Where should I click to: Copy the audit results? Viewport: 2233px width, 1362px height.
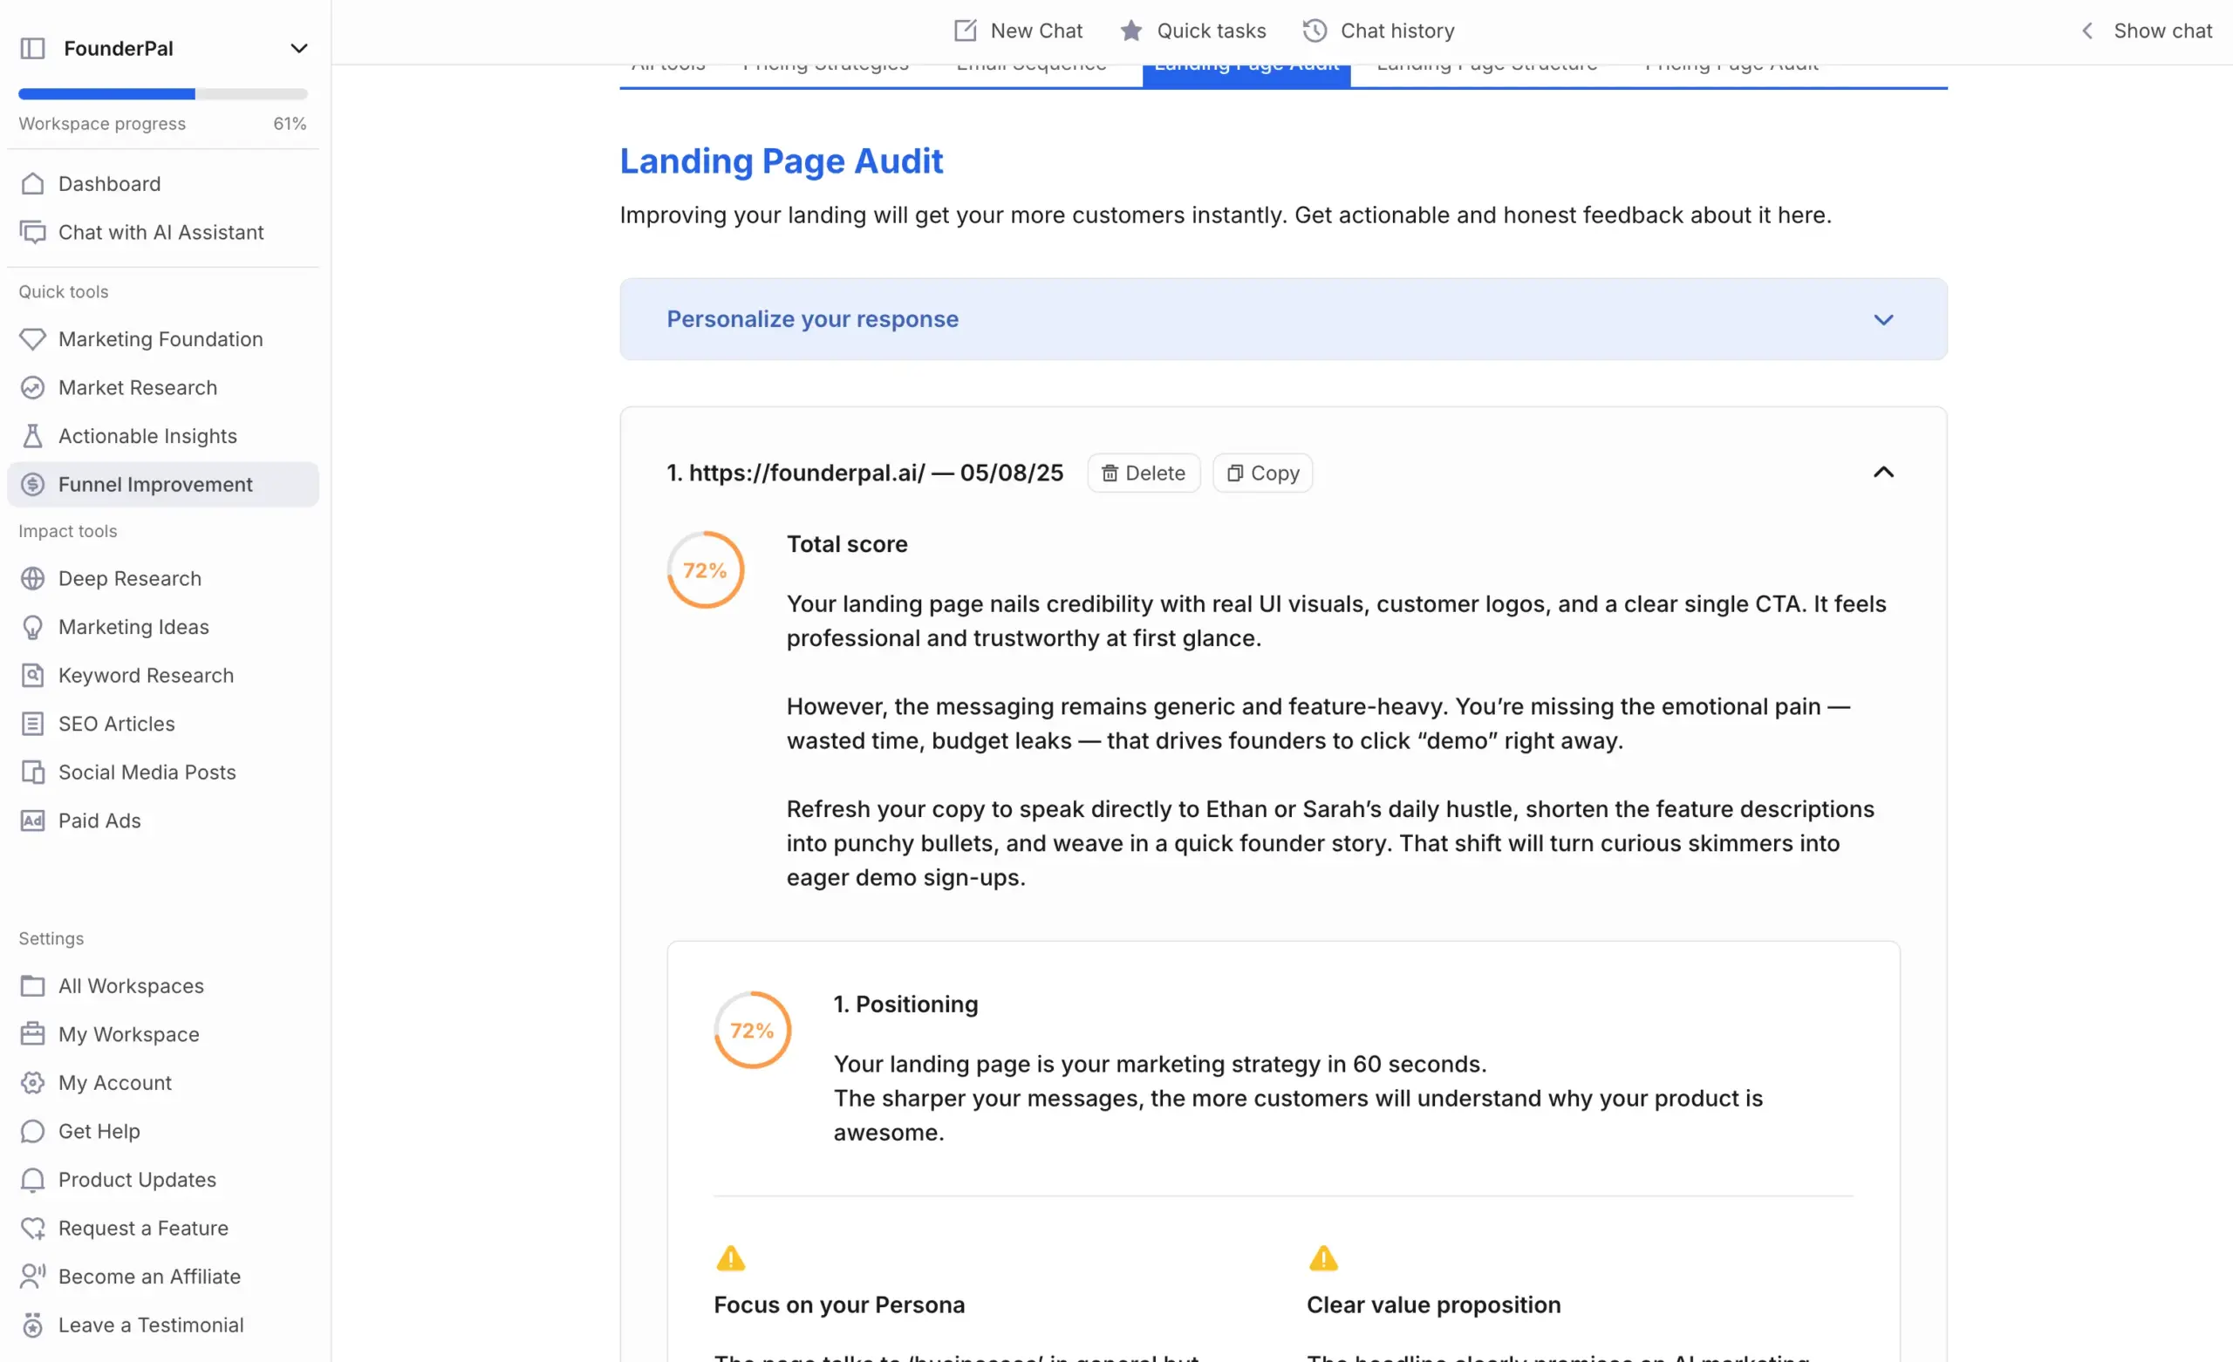[1261, 472]
